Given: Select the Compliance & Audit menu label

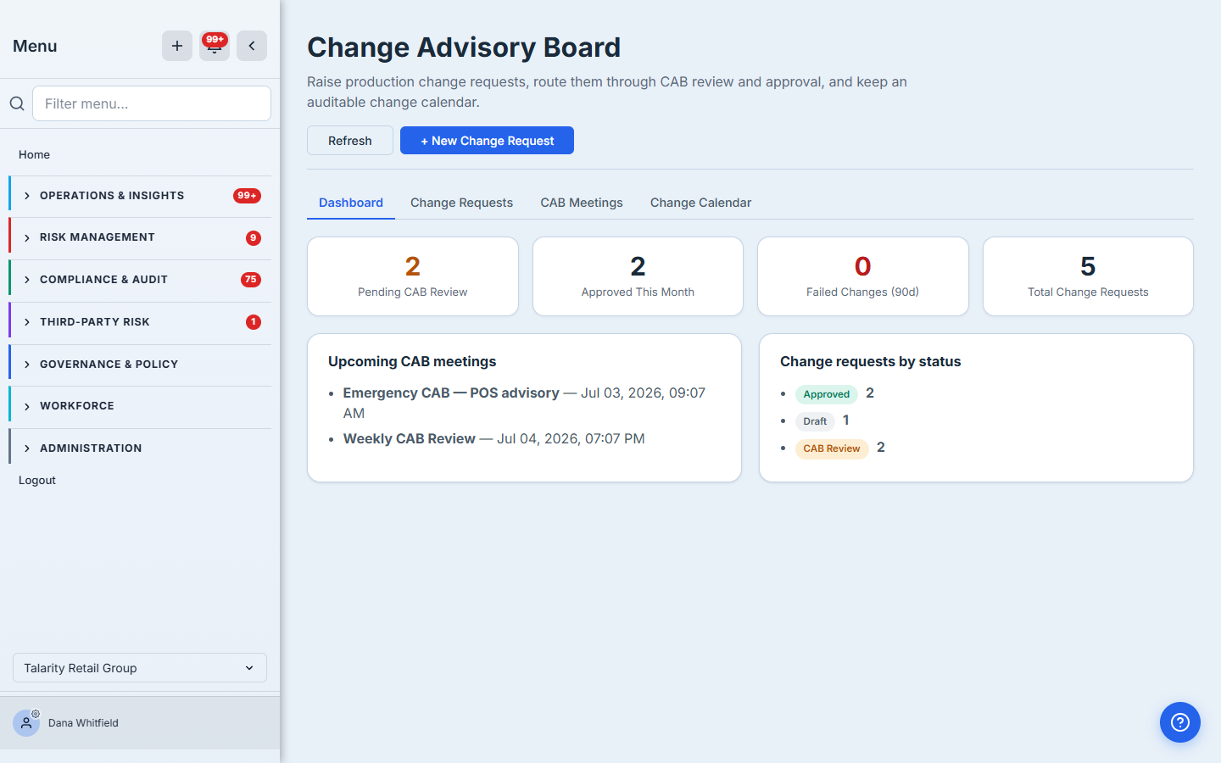Looking at the screenshot, I should pos(103,280).
